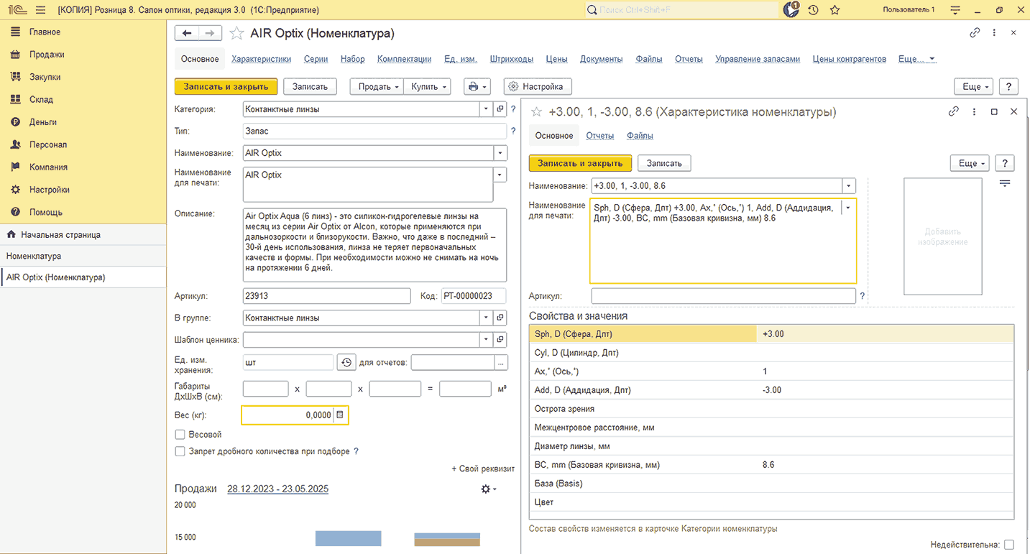This screenshot has height=554, width=1030.
Task: Click Добавить изображение placeholder
Action: [x=943, y=236]
